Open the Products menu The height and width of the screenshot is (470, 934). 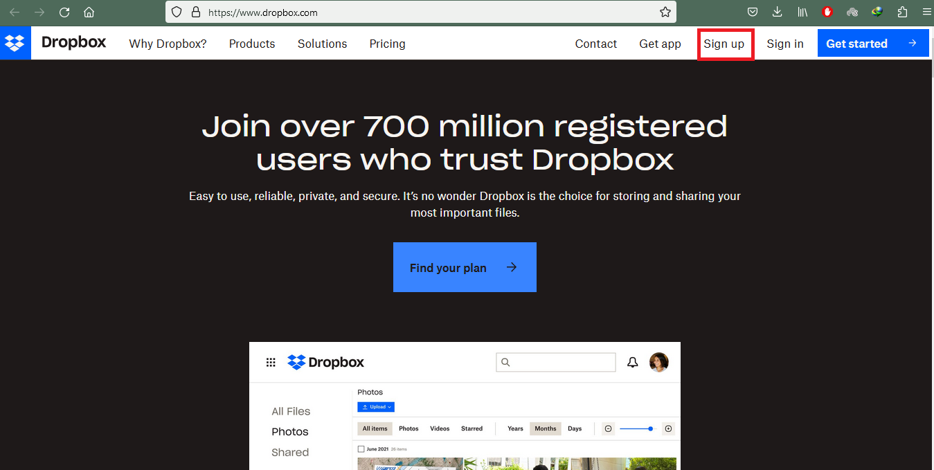click(x=252, y=44)
